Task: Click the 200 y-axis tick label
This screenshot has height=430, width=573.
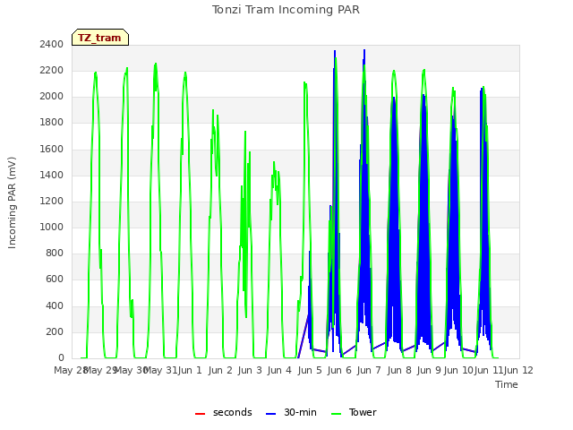Action: click(x=55, y=331)
